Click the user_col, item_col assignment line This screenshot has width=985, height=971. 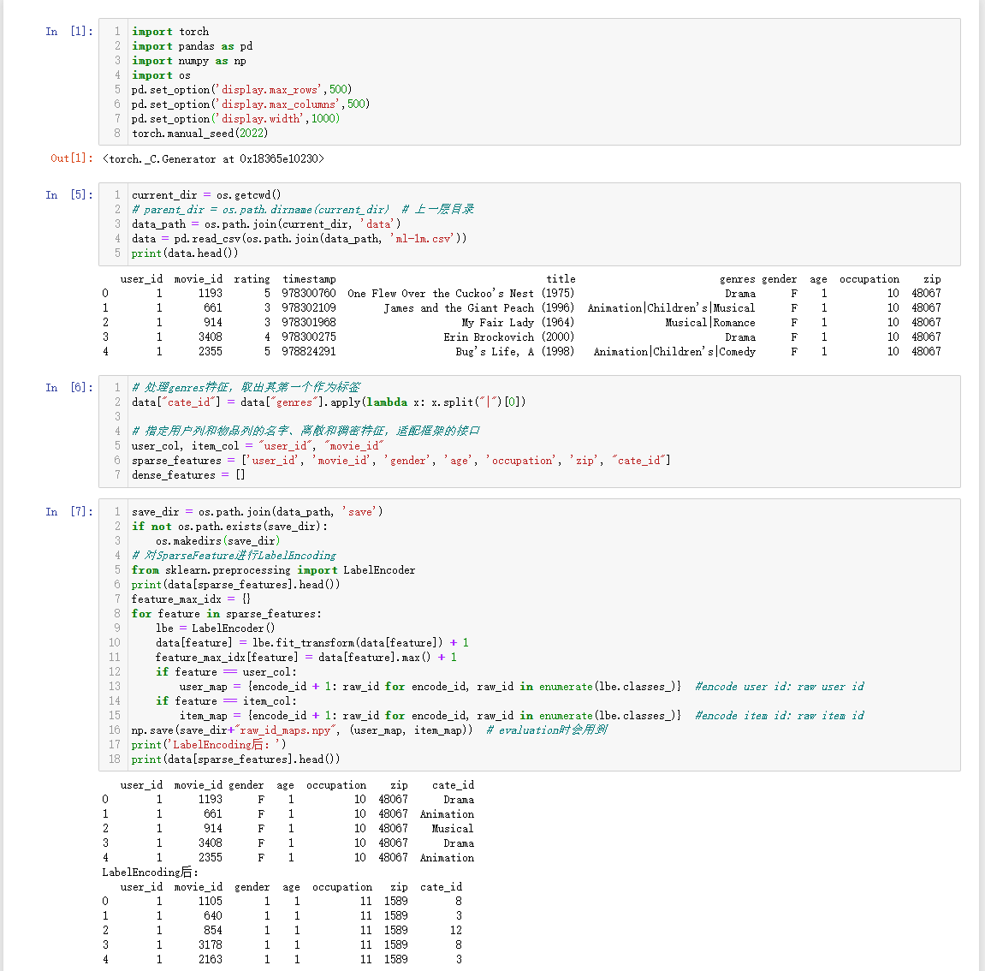[x=258, y=445]
